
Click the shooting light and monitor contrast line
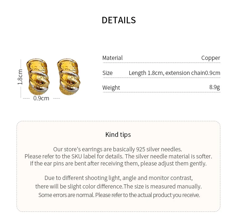pos(118,178)
